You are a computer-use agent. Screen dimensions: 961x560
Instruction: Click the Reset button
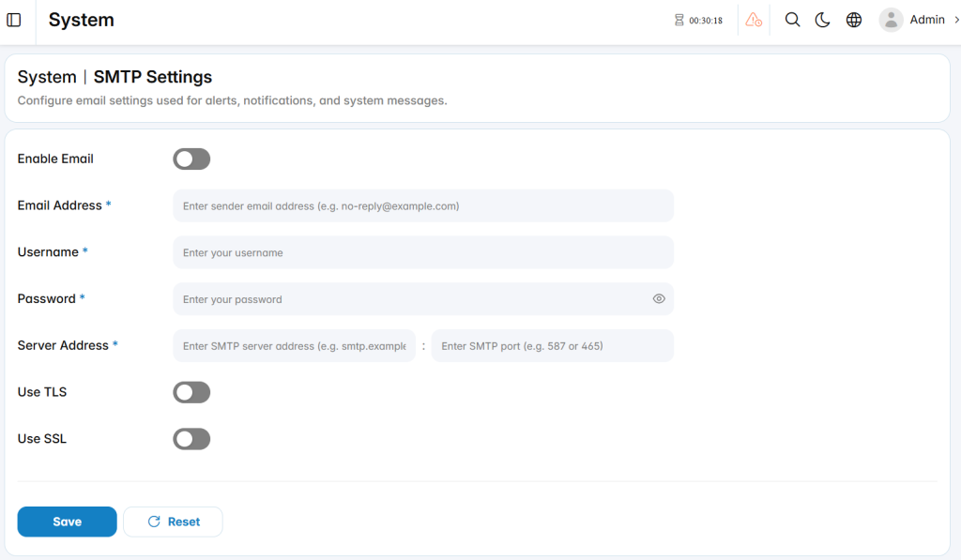pyautogui.click(x=173, y=522)
